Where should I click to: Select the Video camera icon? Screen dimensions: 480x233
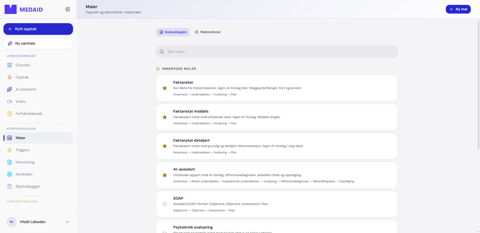(10, 102)
